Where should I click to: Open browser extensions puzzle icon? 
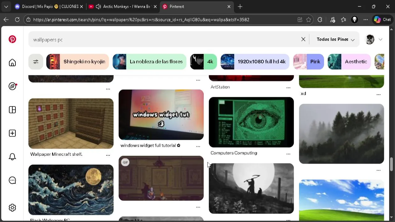pos(320,19)
